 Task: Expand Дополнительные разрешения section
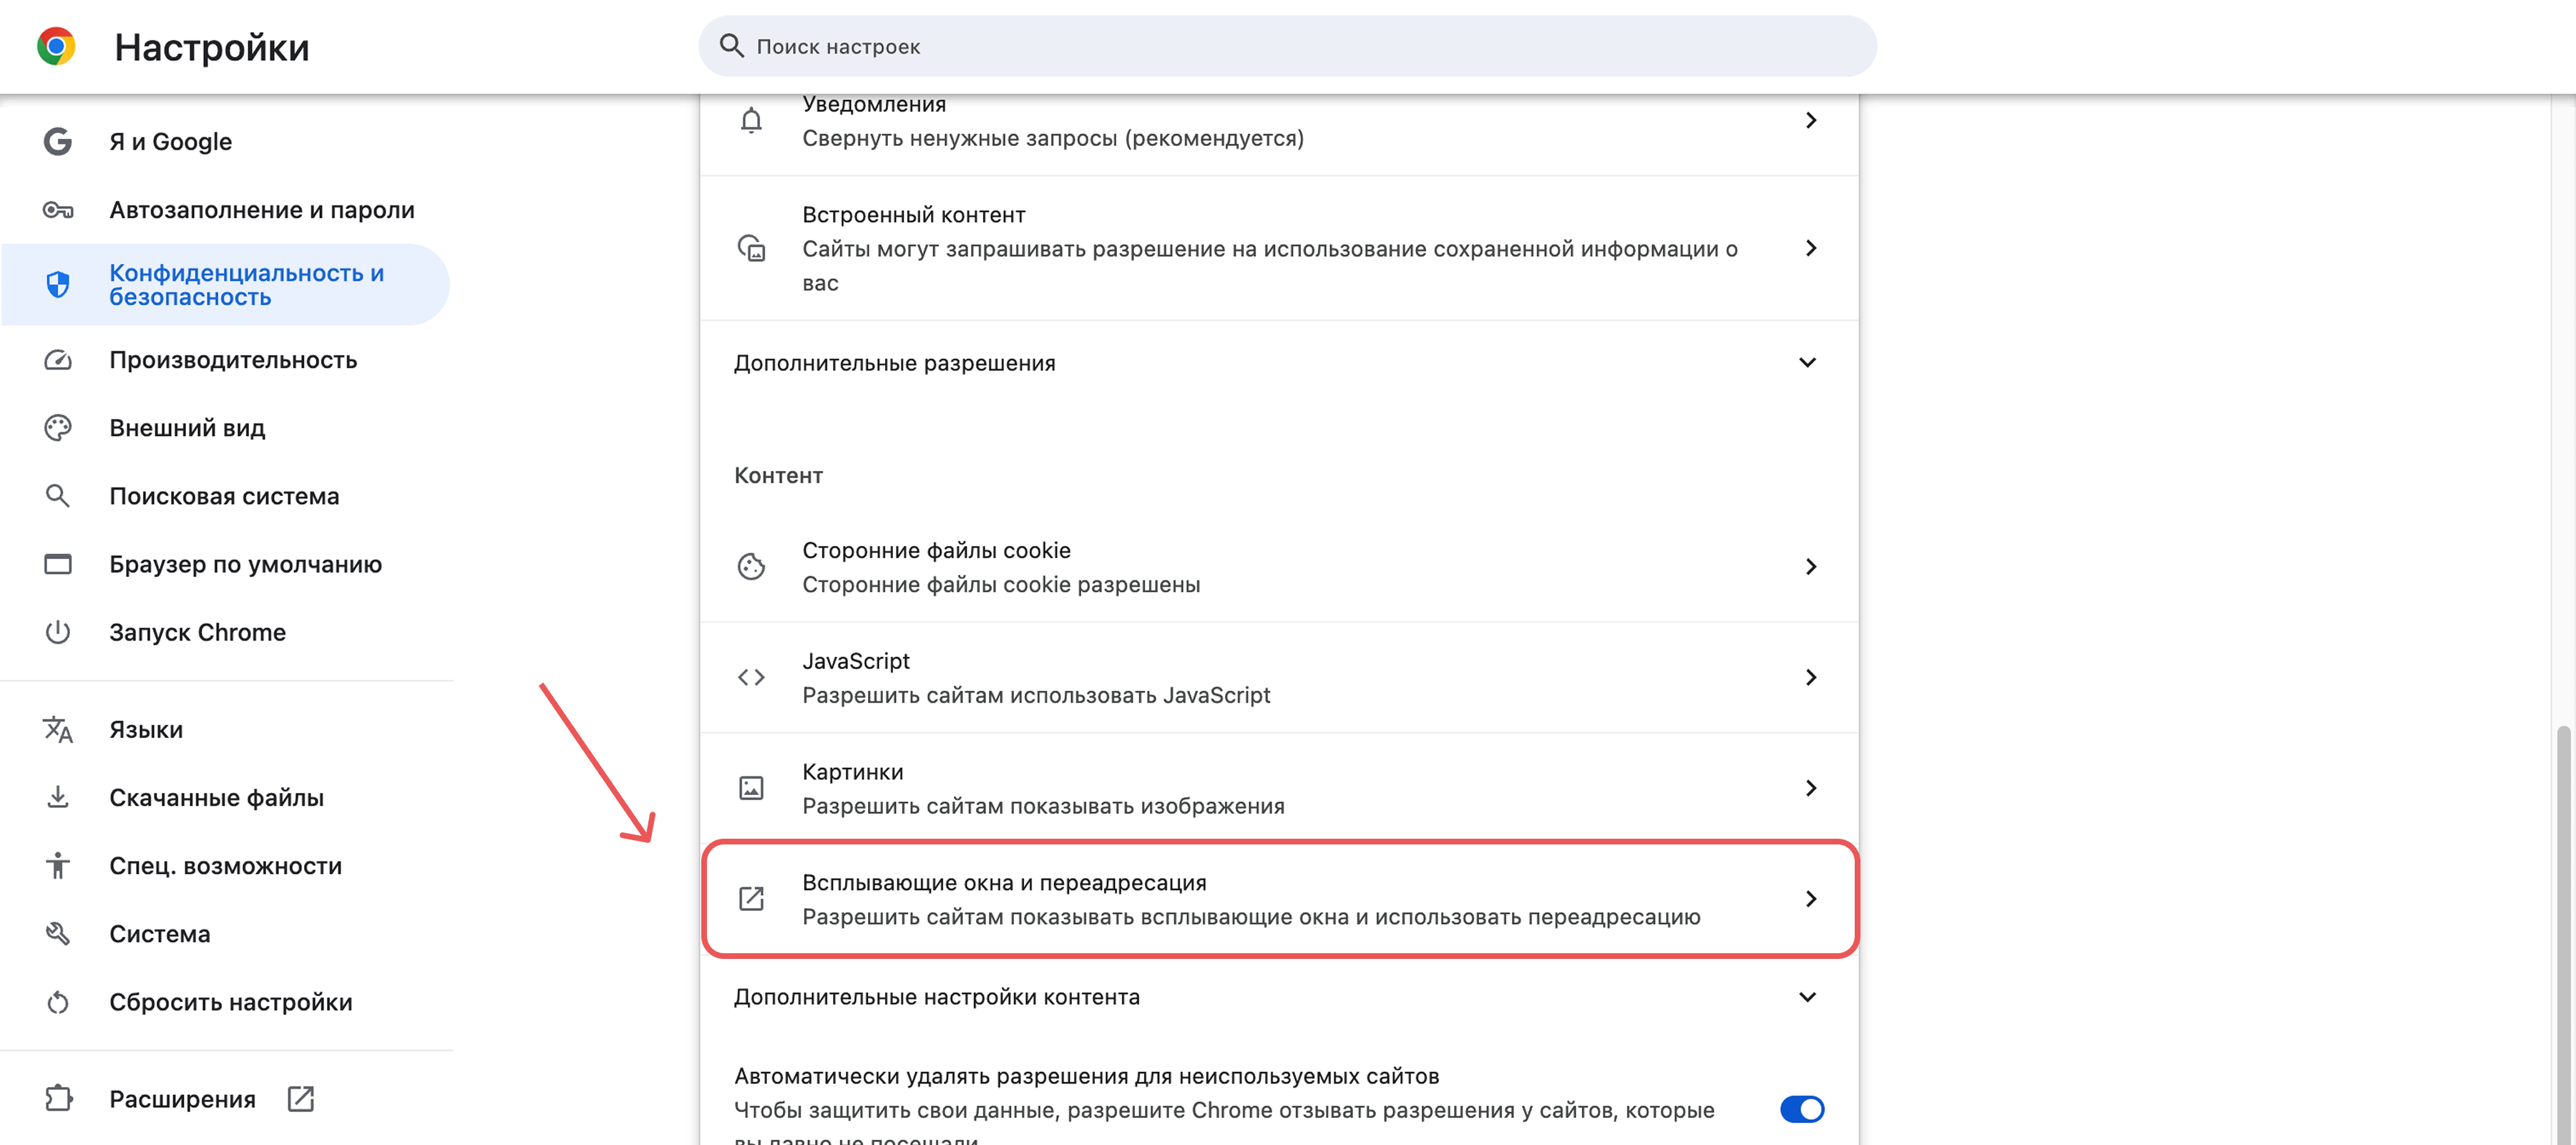1278,362
